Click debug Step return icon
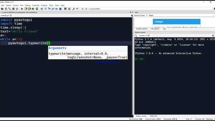 tap(53, 9)
